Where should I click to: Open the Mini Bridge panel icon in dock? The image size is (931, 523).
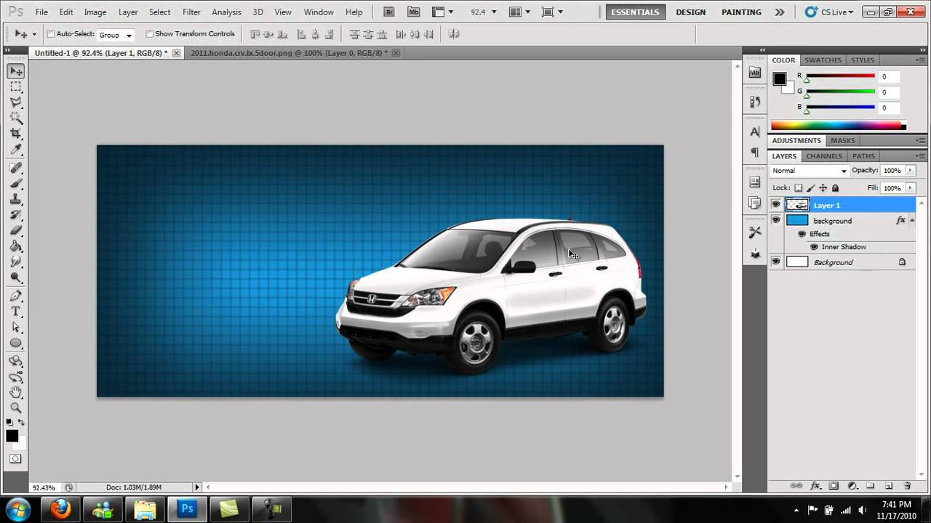click(755, 73)
